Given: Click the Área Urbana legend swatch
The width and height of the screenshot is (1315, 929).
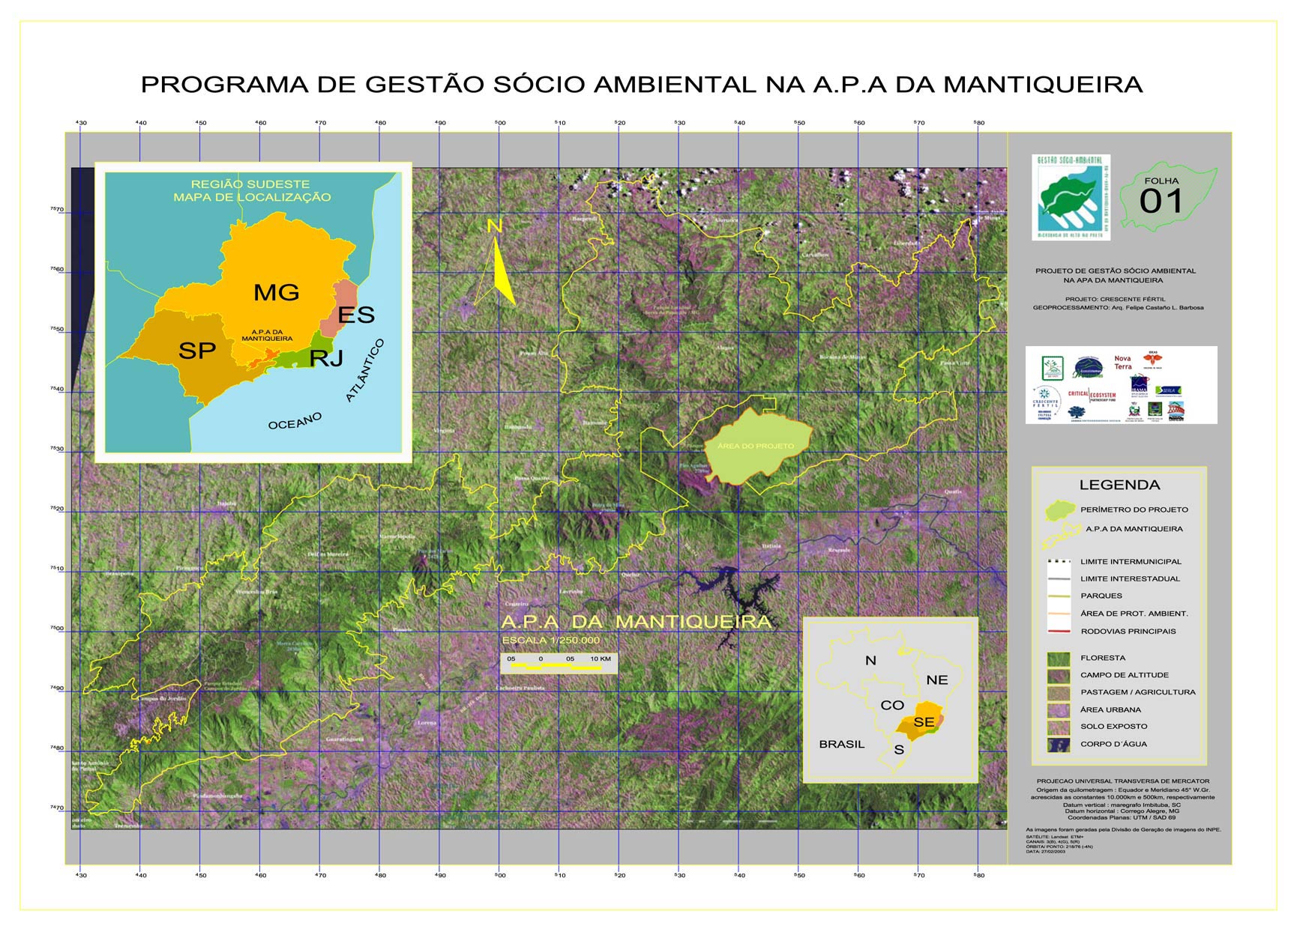Looking at the screenshot, I should click(x=1058, y=709).
